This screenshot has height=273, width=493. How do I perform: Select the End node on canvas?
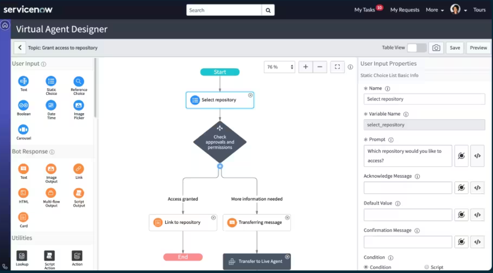[x=183, y=257]
